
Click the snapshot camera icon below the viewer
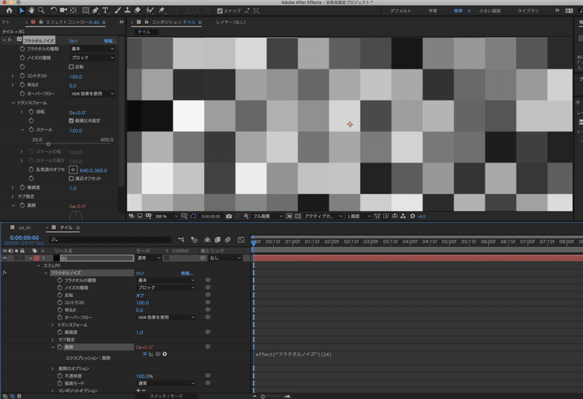click(x=228, y=216)
